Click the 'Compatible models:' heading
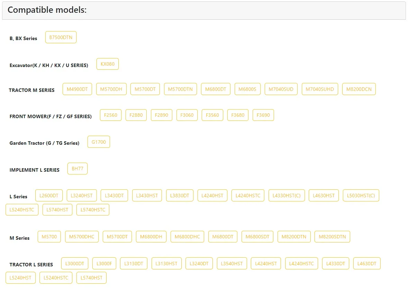The image size is (408, 295). (47, 10)
